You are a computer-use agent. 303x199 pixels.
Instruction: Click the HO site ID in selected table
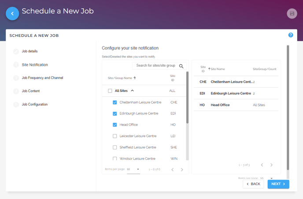(202, 105)
